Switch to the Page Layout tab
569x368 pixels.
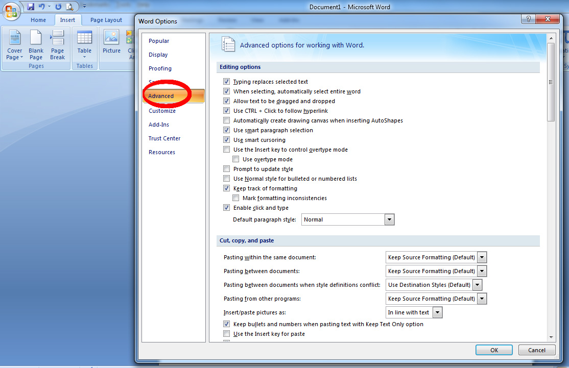[x=105, y=20]
